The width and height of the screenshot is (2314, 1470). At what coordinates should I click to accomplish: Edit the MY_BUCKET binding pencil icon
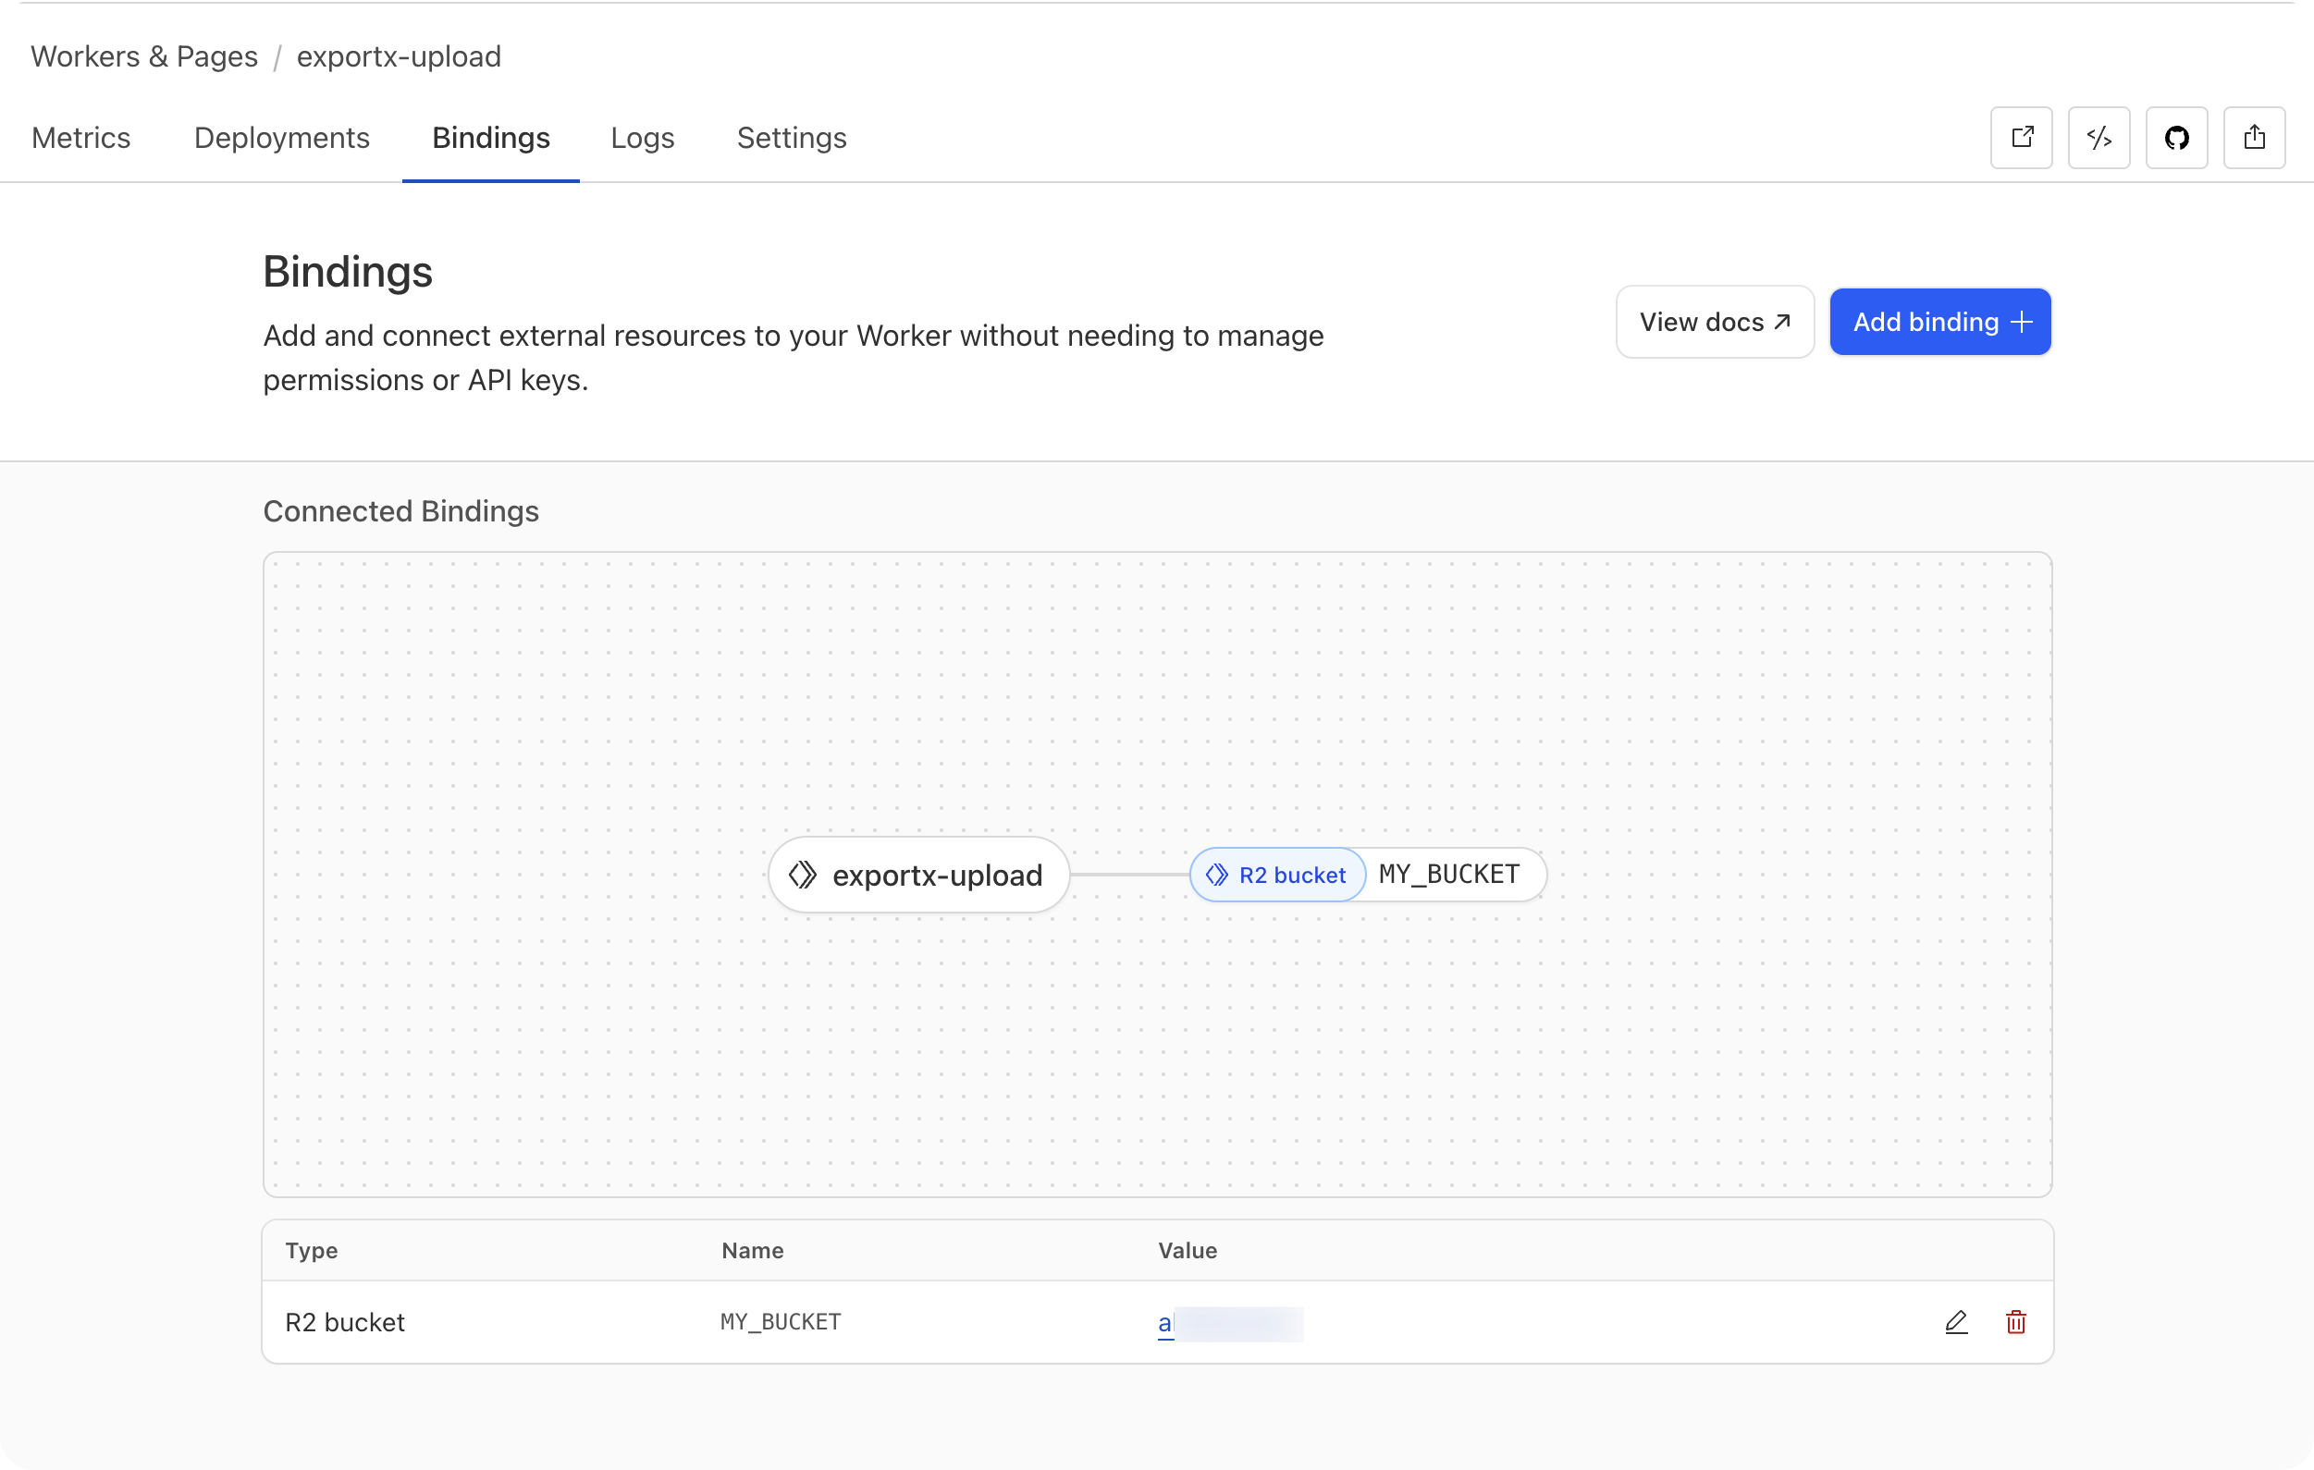[x=1955, y=1322]
